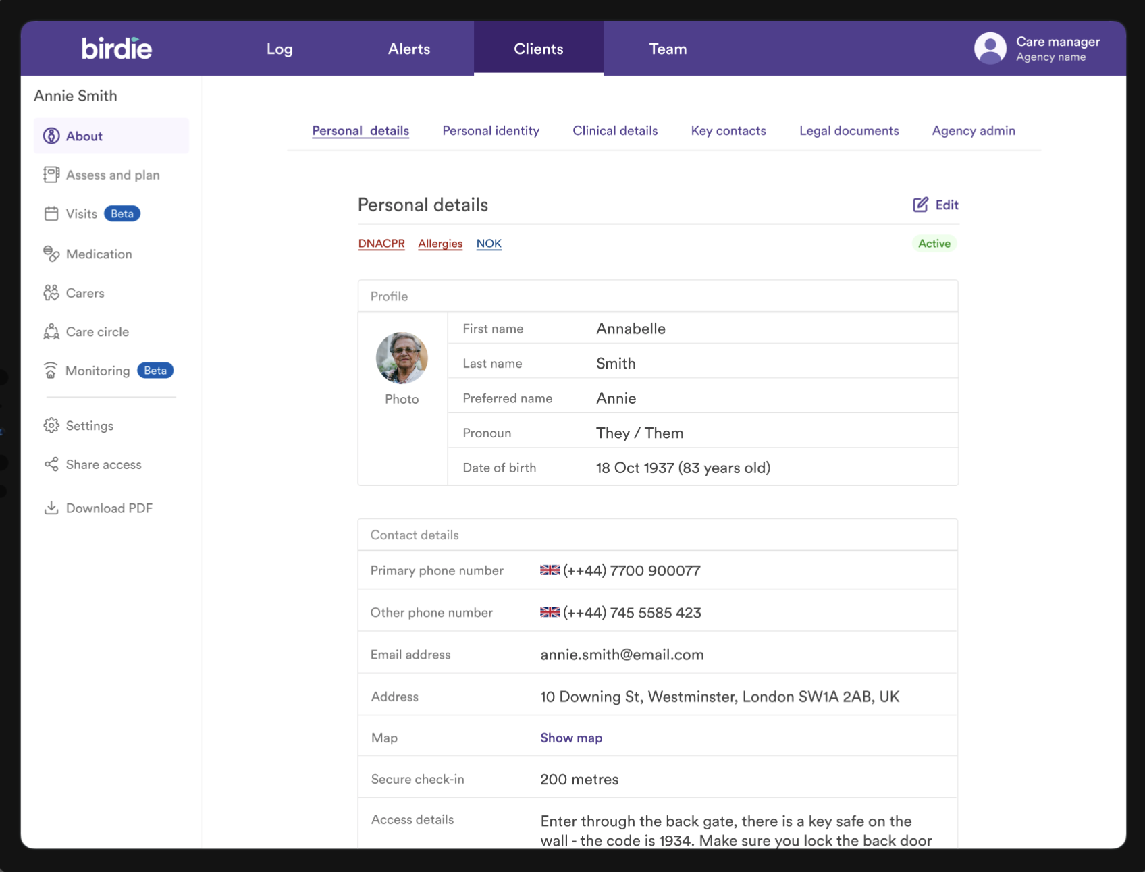Viewport: 1145px width, 872px height.
Task: Open the care manager avatar icon
Action: (x=990, y=49)
